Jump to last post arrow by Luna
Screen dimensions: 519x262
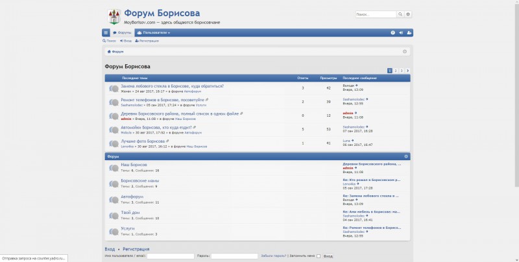352,141
